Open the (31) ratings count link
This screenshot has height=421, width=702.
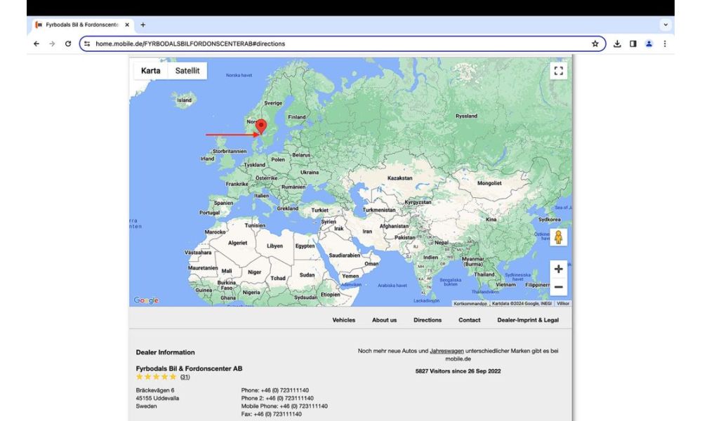[185, 377]
